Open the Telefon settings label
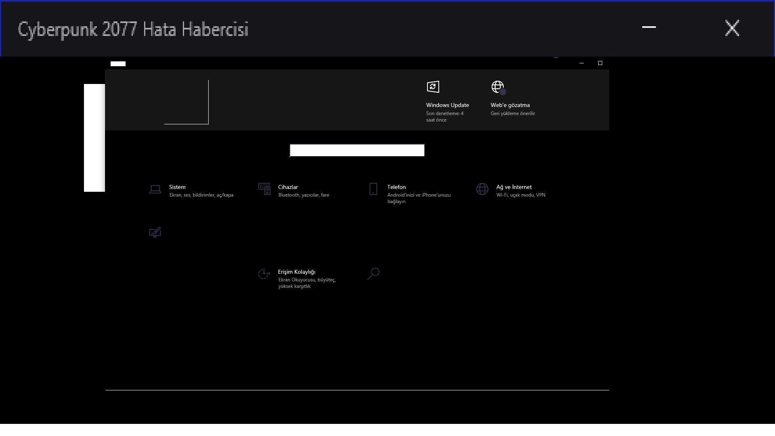Screen dimensions: 775x436 point(396,187)
